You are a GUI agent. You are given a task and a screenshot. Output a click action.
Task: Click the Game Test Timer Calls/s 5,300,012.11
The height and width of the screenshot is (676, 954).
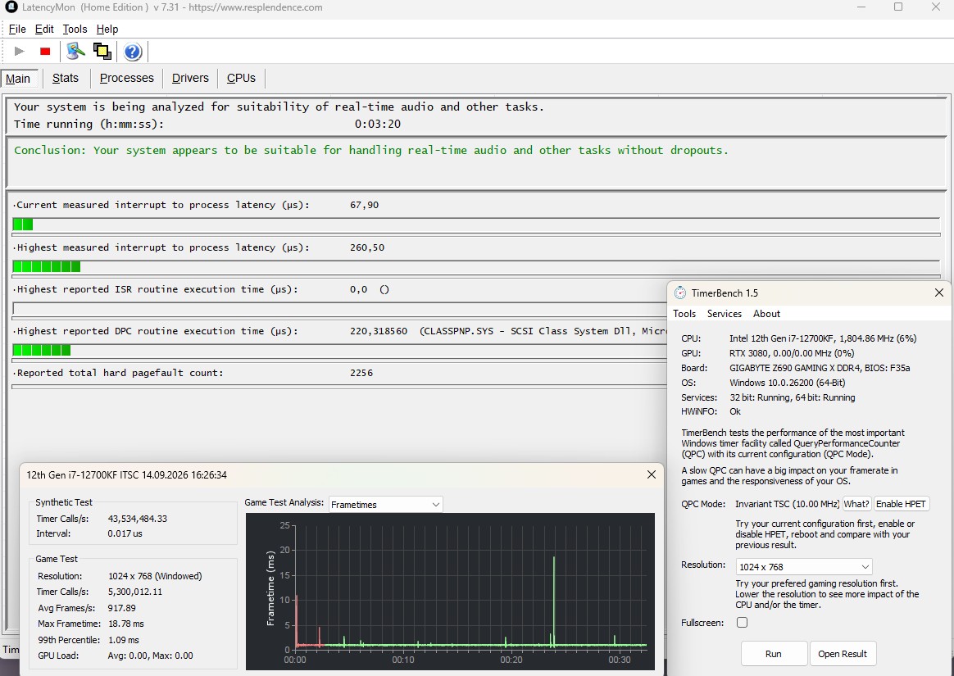click(x=135, y=592)
